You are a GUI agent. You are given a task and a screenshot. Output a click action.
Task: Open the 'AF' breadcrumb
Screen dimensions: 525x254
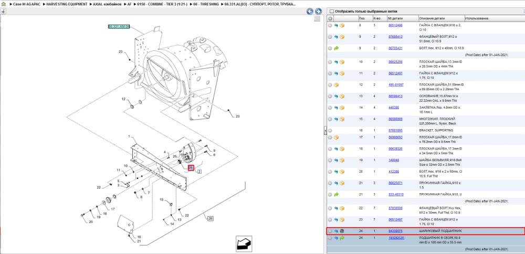(130, 5)
